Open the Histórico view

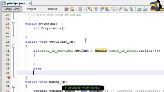(x=52, y=9)
